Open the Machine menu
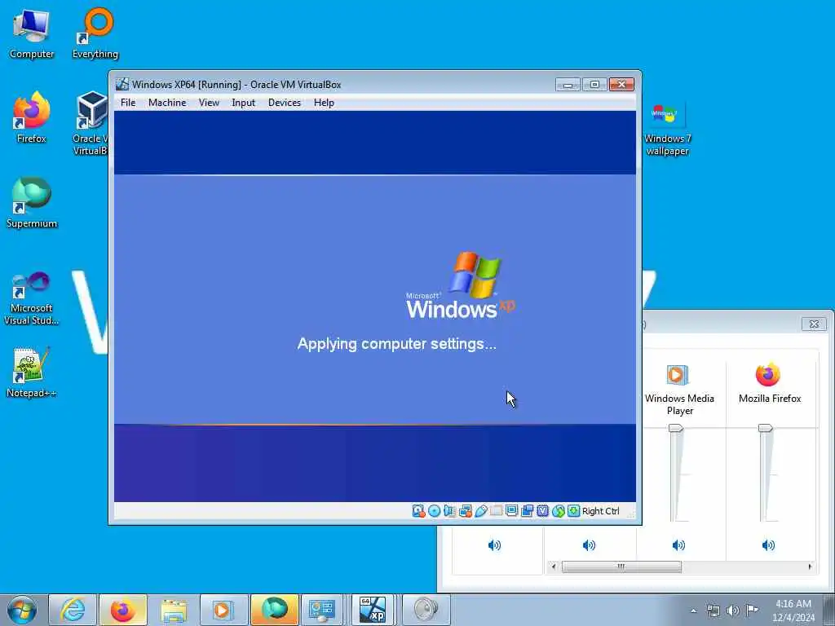 pyautogui.click(x=167, y=103)
